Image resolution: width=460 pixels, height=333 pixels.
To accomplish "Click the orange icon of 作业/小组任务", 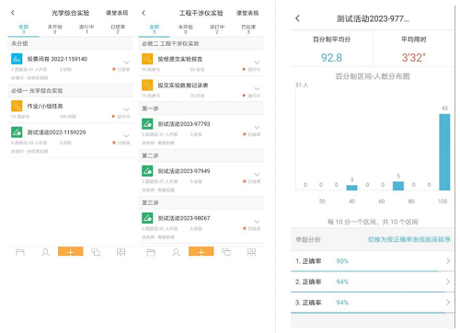I will [x=17, y=106].
